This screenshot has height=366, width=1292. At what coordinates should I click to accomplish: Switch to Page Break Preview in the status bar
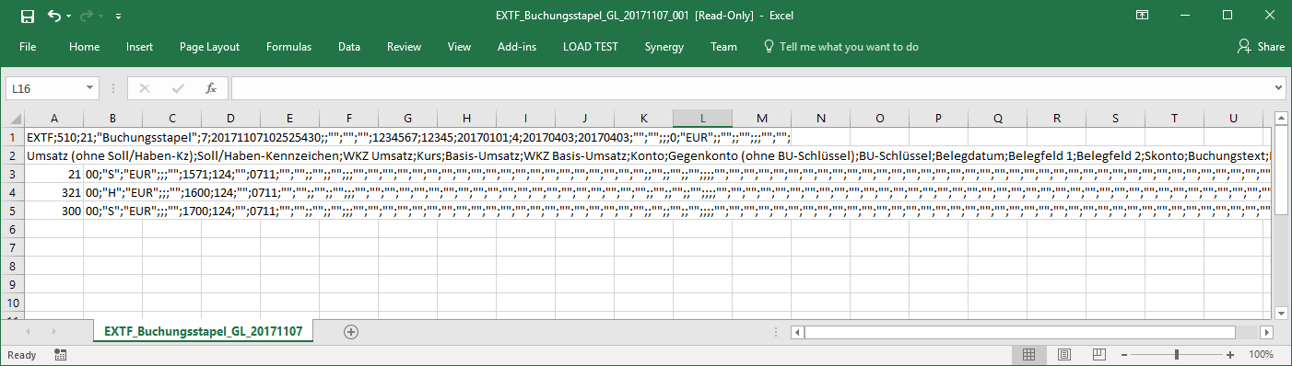click(x=1098, y=354)
